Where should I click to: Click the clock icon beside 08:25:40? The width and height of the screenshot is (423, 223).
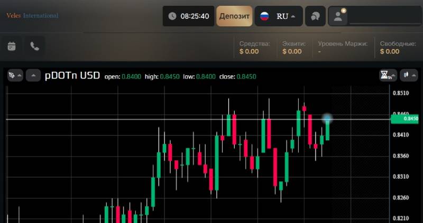click(172, 16)
